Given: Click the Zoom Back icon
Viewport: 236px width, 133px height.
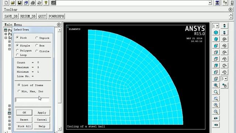Looking at the screenshot, I should point(216,99).
